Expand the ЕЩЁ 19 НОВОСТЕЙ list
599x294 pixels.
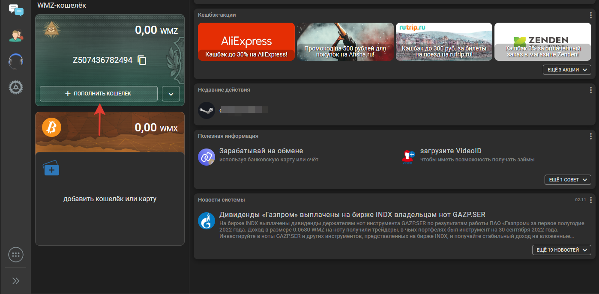click(x=561, y=250)
